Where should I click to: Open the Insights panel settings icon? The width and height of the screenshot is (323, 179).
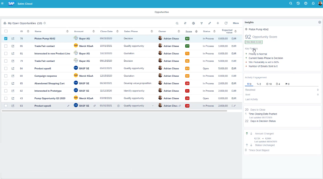click(320, 22)
